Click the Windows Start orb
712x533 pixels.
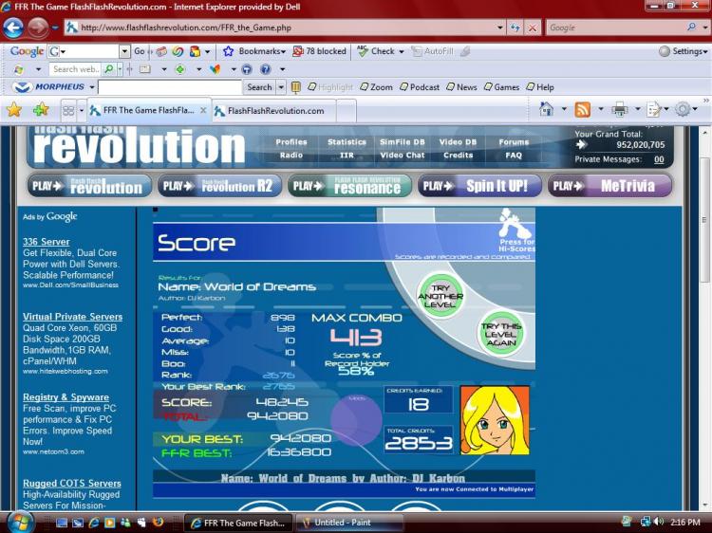tap(20, 523)
